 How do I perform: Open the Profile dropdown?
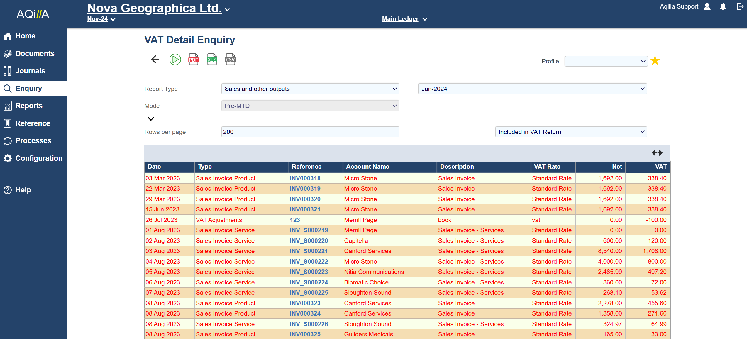tap(606, 61)
